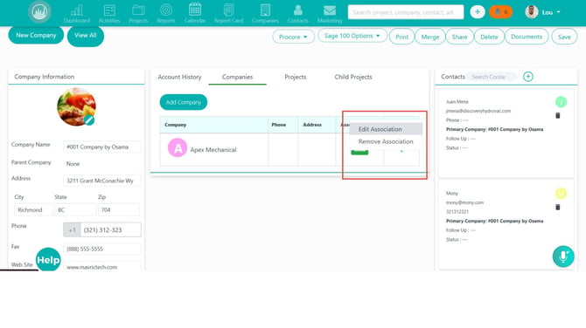Choose Remove Association menu entry
586x328 pixels.
[386, 141]
